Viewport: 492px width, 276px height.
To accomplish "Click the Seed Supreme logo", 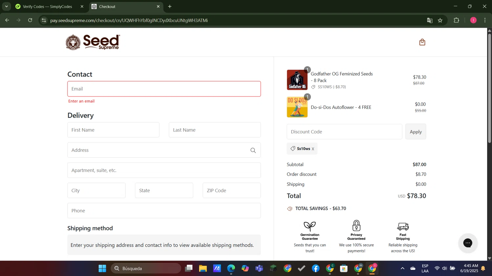I will pyautogui.click(x=93, y=42).
